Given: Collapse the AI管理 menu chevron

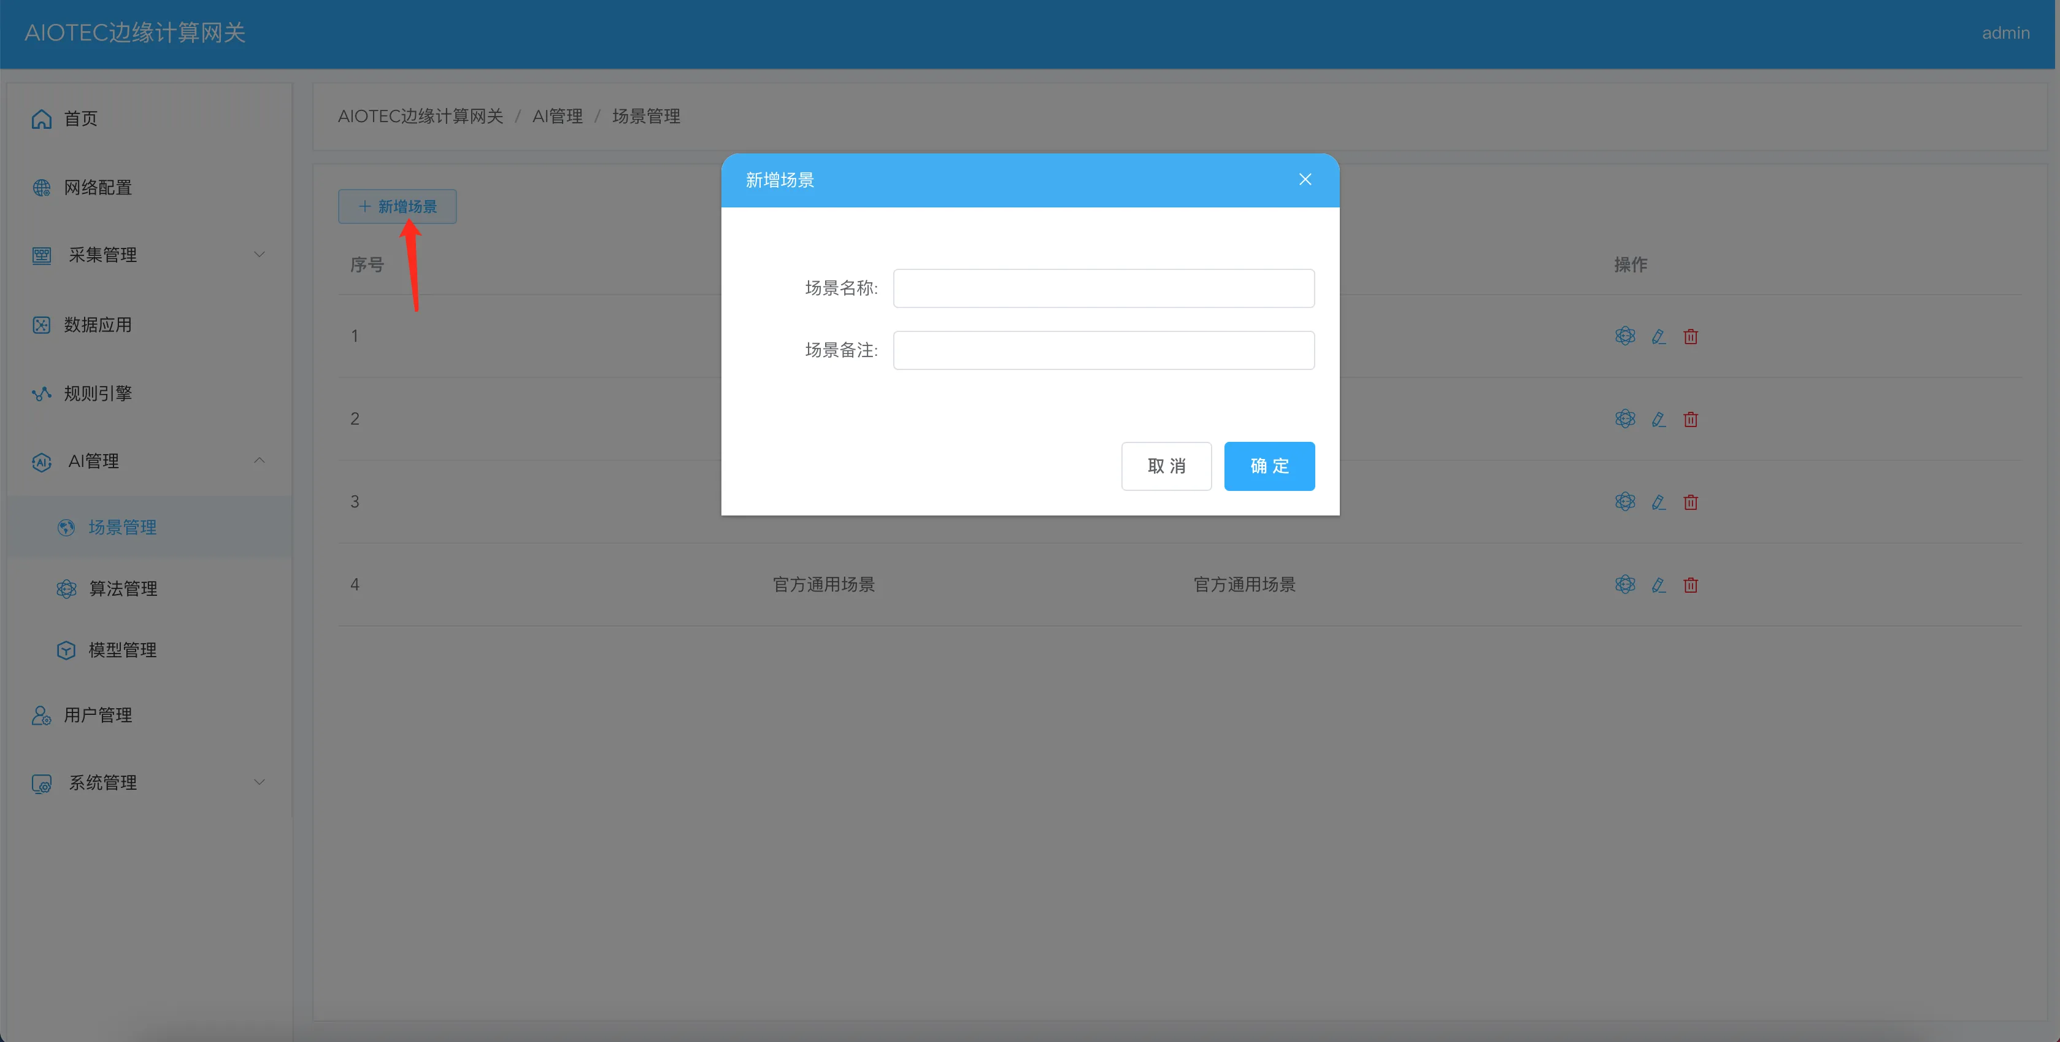Looking at the screenshot, I should [x=259, y=461].
